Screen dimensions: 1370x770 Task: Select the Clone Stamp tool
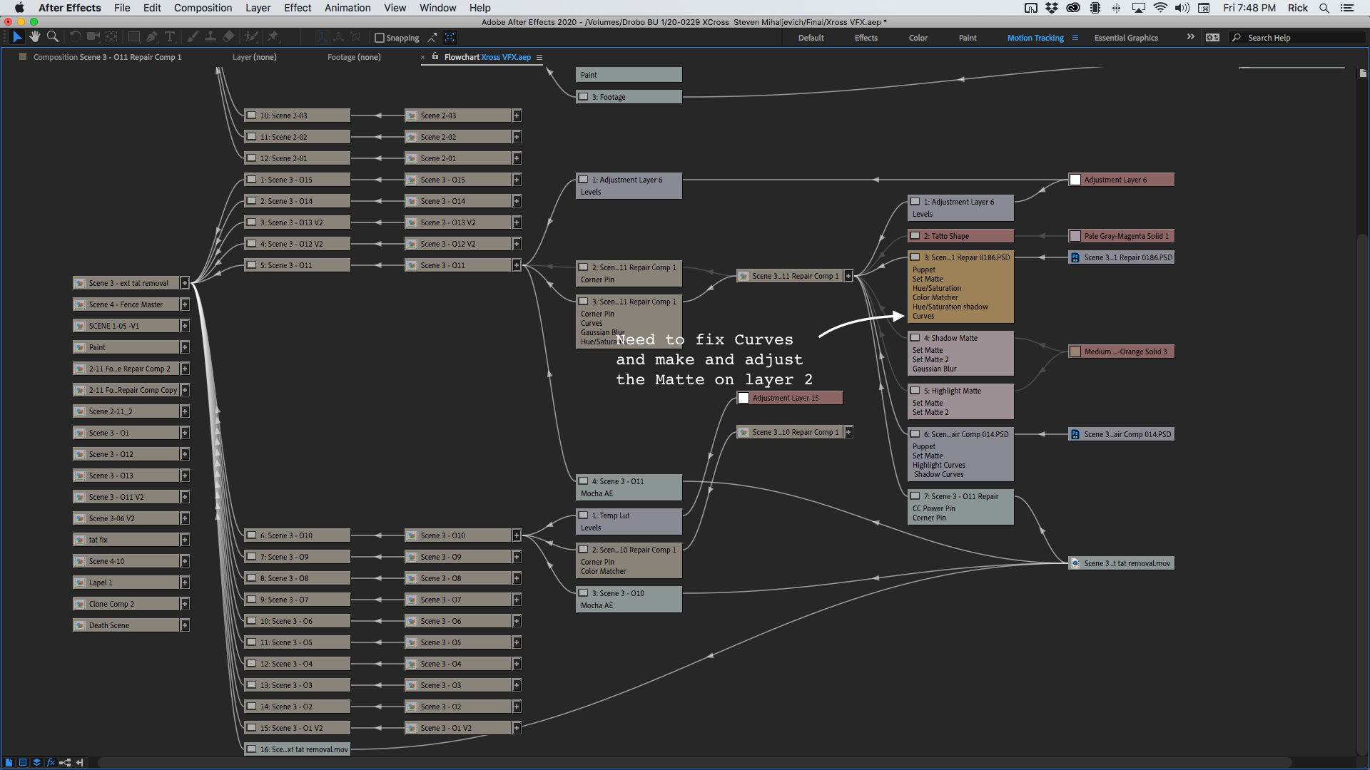coord(210,37)
